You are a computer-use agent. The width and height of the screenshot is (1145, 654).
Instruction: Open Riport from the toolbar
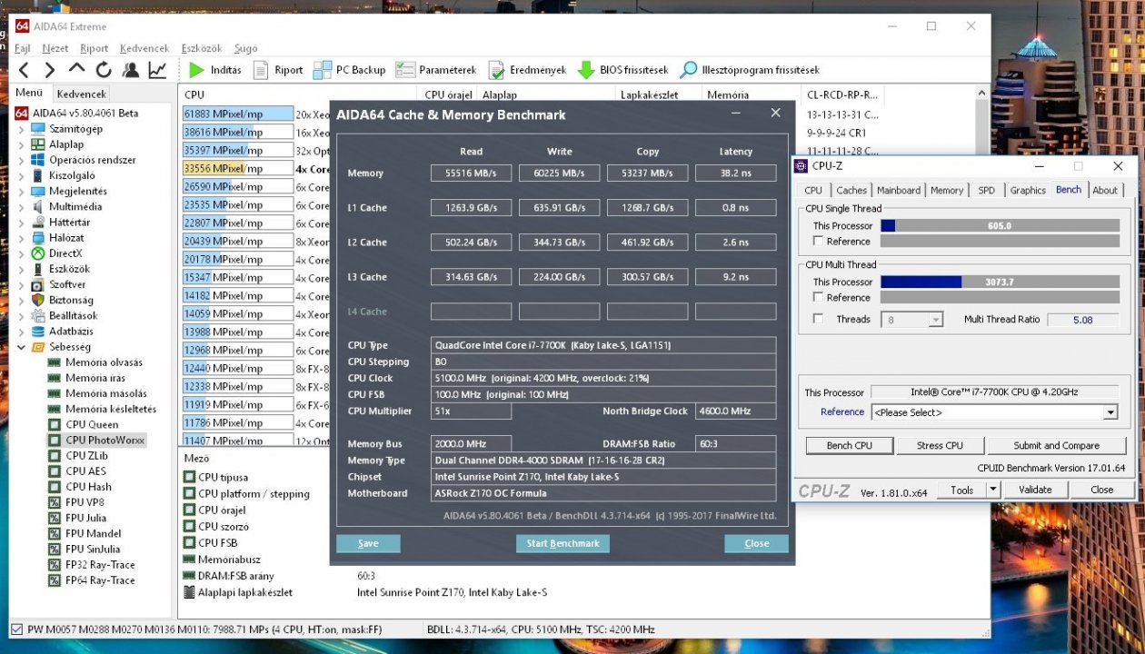278,70
